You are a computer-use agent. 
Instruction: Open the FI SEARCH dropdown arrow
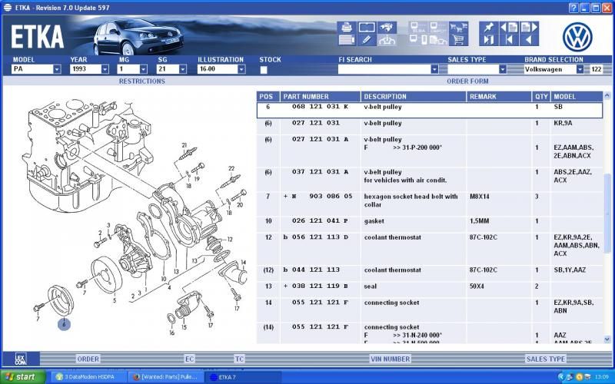pyautogui.click(x=434, y=69)
